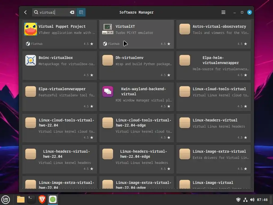This screenshot has height=205, width=273.
Task: Click the rating star on Boinc-virtualbox card
Action: [x=92, y=75]
